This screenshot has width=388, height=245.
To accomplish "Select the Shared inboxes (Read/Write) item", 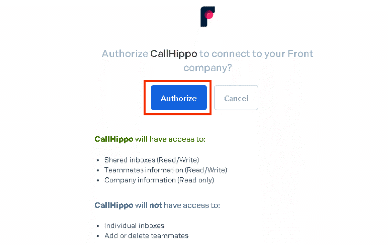I will coord(152,160).
